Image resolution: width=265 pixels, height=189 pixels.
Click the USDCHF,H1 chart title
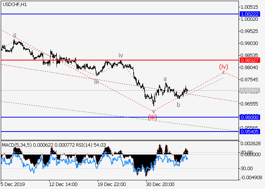(x=14, y=4)
